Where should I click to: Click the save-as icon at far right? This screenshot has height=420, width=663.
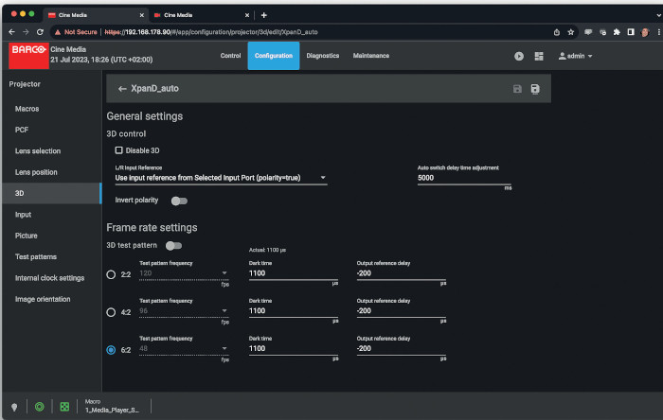536,89
